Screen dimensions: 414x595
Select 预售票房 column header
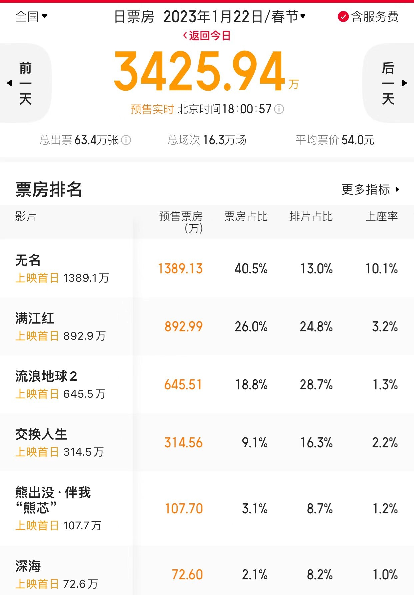(181, 222)
